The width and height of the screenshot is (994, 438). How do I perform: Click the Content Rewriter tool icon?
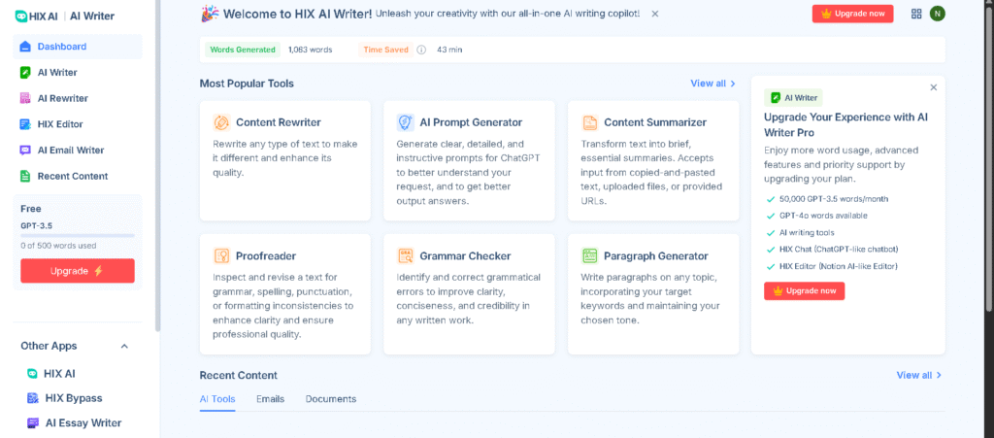221,122
